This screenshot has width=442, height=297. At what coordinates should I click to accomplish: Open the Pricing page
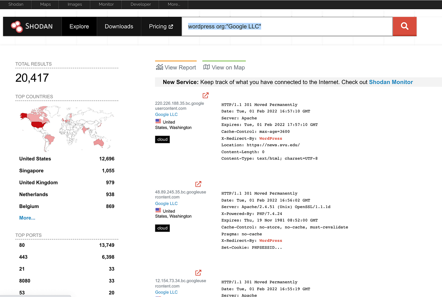point(161,27)
